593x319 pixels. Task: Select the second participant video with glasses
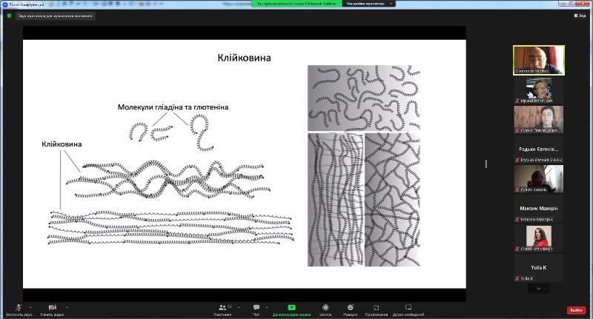pos(539,90)
